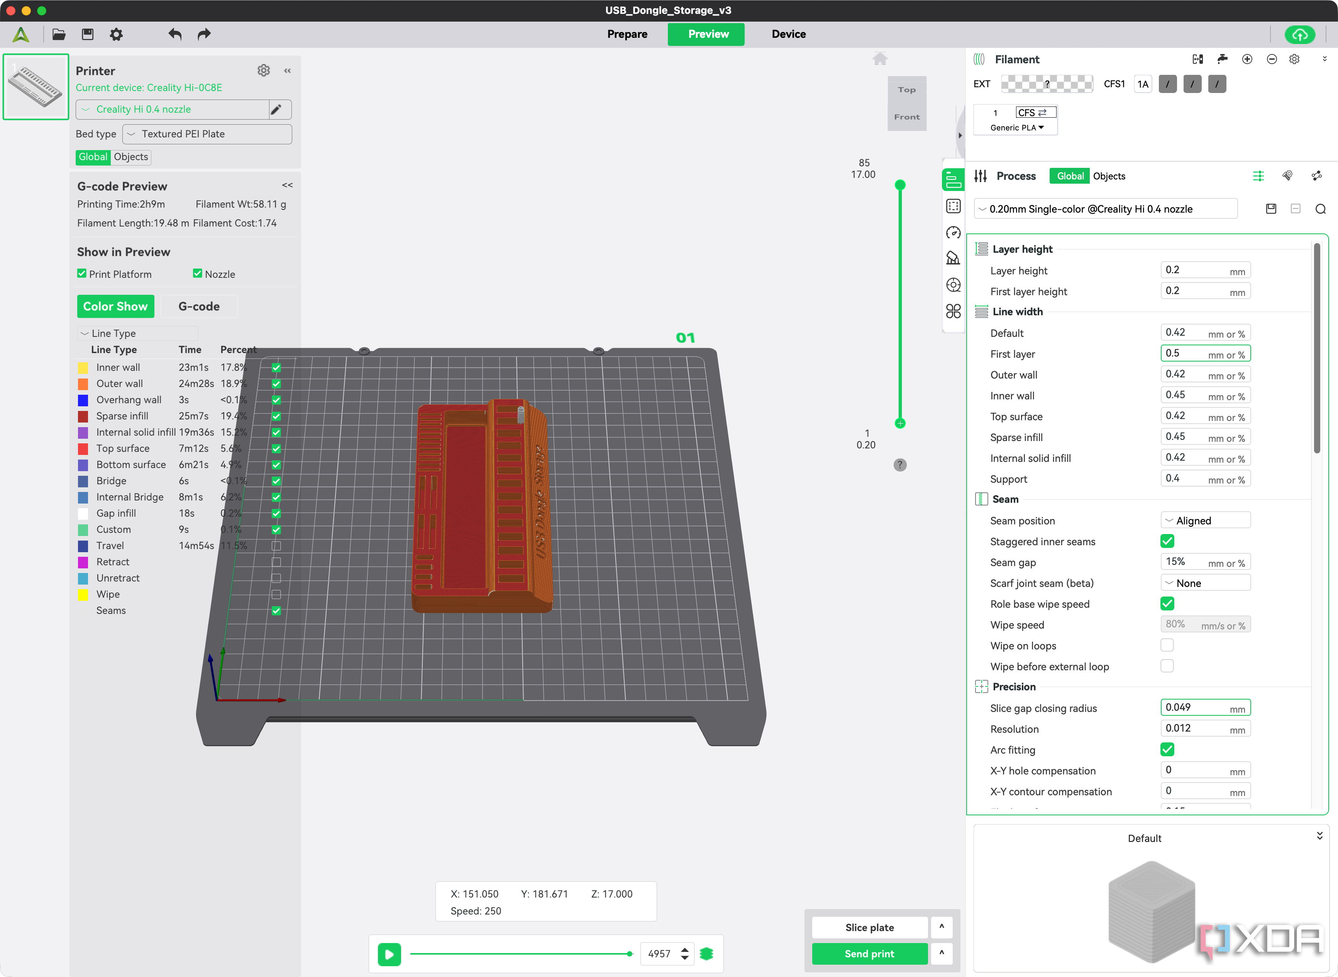Collapse the Printer panel
The width and height of the screenshot is (1338, 977).
[288, 70]
